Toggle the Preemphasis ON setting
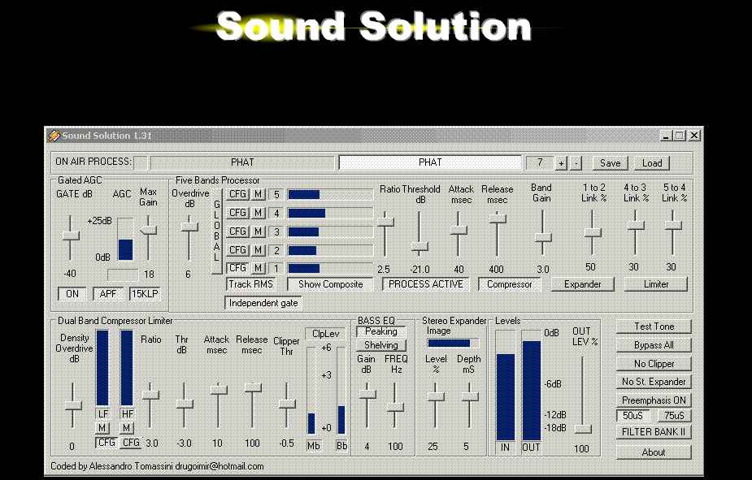The image size is (752, 480). coord(654,400)
